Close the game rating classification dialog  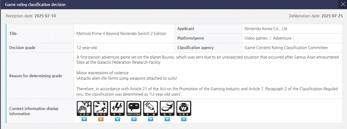[x=342, y=5]
